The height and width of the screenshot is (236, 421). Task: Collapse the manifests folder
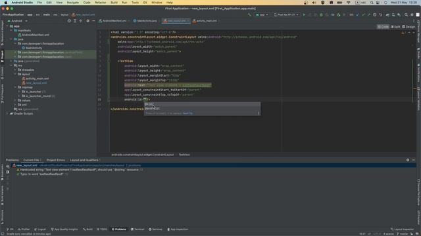point(11,31)
